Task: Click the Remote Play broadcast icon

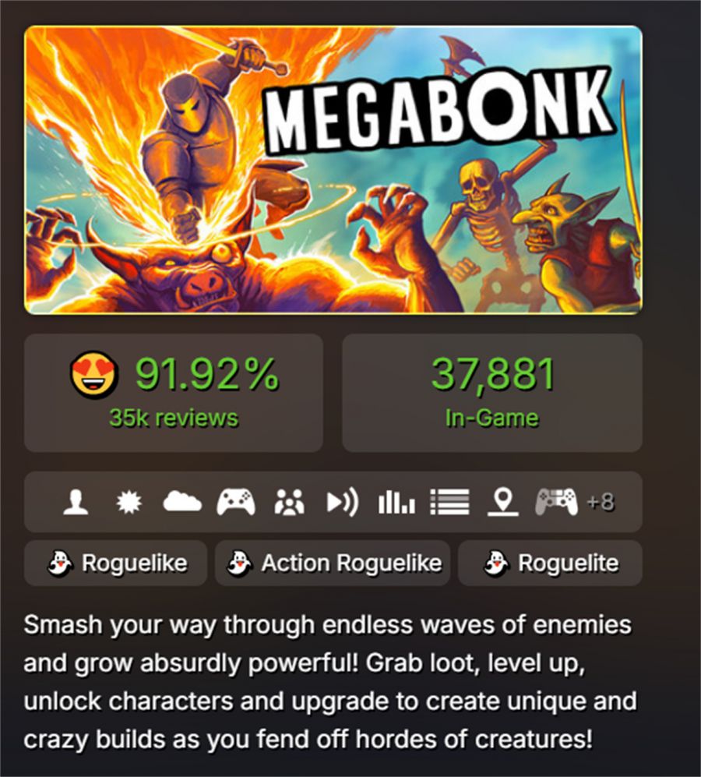Action: [343, 502]
